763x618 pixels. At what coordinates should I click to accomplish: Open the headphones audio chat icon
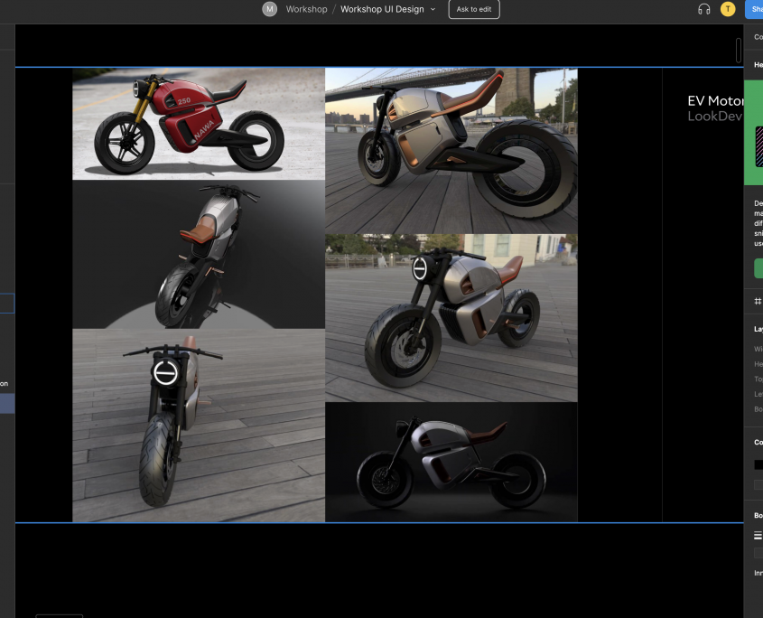[703, 9]
